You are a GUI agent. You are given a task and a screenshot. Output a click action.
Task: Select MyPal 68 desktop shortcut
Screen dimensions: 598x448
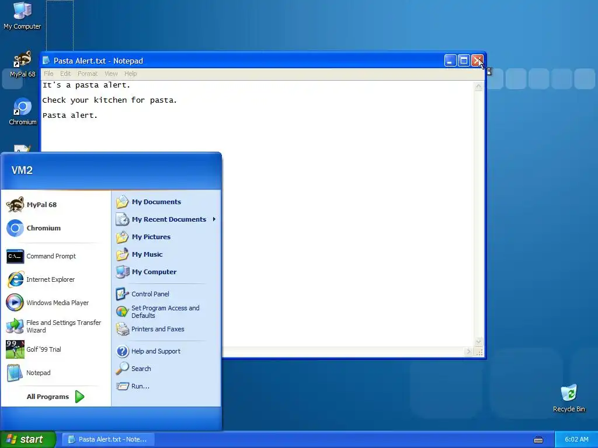tap(23, 64)
